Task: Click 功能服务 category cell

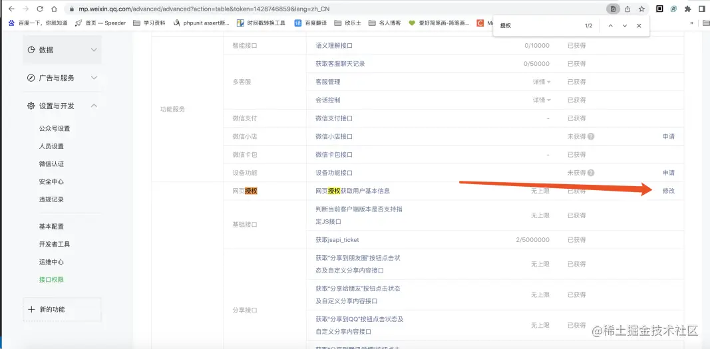Action: [x=173, y=109]
